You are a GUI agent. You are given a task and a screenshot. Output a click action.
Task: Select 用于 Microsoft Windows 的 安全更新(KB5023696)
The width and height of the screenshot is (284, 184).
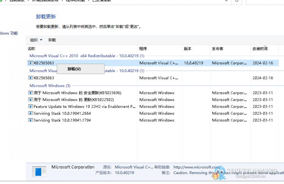[x=78, y=93]
